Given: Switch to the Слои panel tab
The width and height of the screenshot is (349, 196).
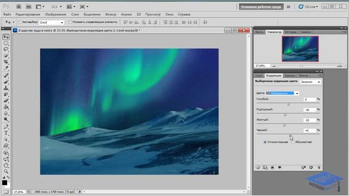Looking at the screenshot, I should [x=259, y=76].
